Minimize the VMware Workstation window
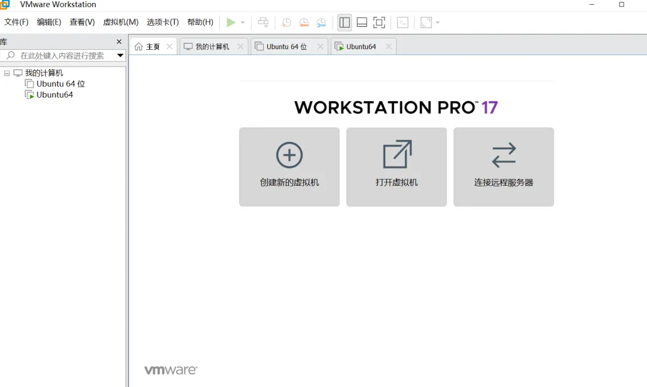The height and width of the screenshot is (387, 647). coord(592,5)
